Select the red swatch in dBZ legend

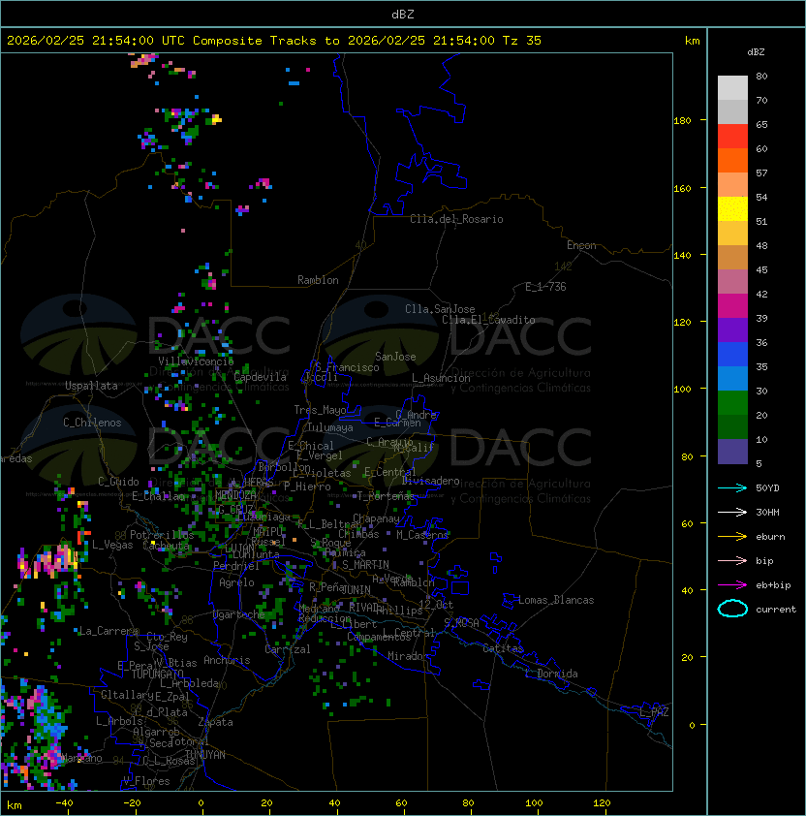point(732,137)
